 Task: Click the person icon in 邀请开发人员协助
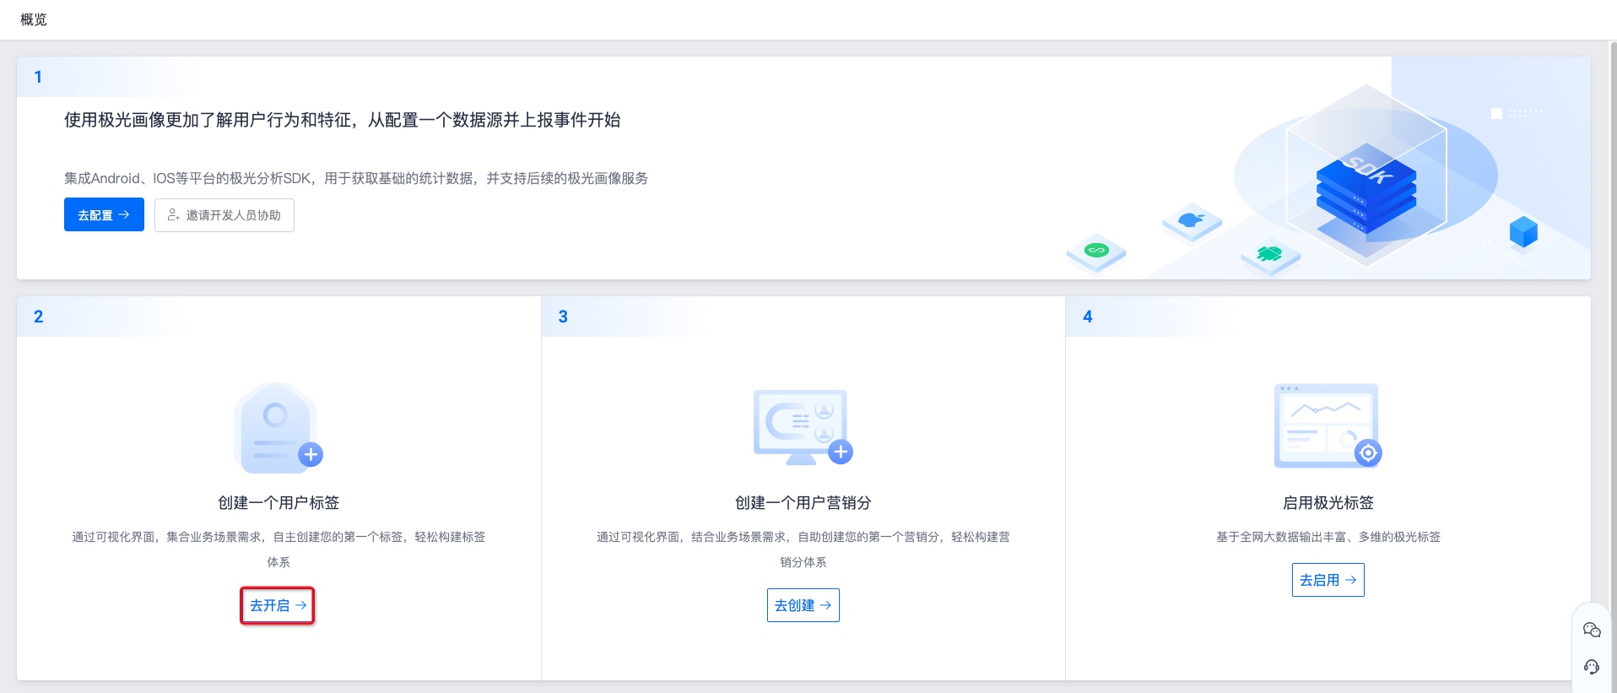point(173,215)
